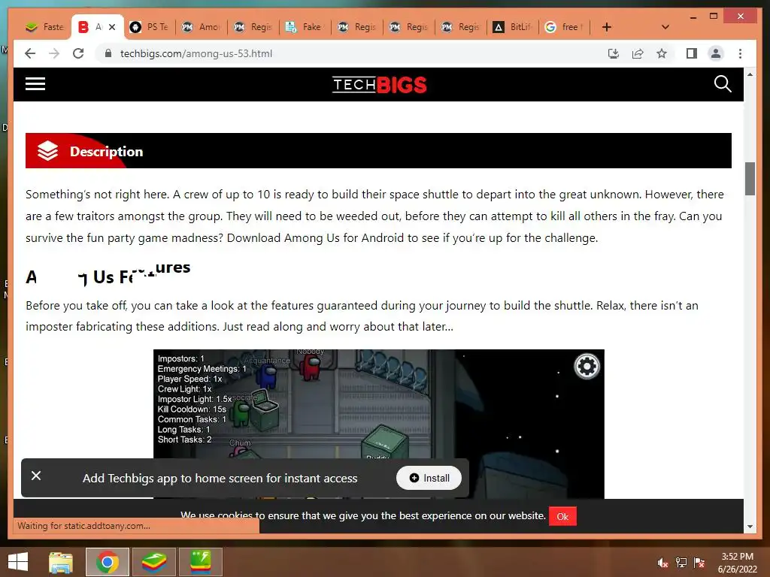This screenshot has width=770, height=577.
Task: Accept cookies with the Ok button
Action: tap(562, 516)
